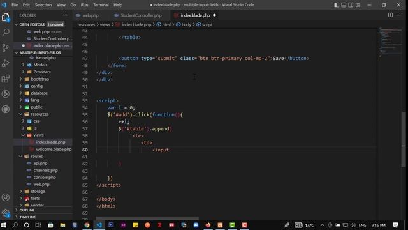Expand the bootstrap folder
The image size is (408, 230).
[x=40, y=79]
